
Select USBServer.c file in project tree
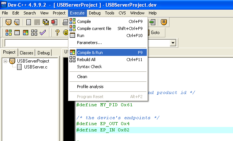click(36, 67)
